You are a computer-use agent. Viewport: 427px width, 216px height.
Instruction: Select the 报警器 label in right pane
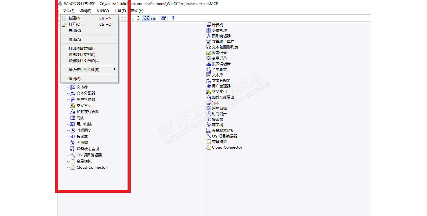tap(218, 120)
